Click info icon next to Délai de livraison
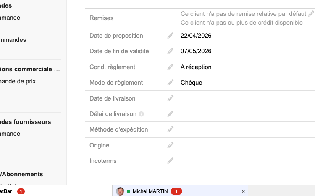The width and height of the screenshot is (315, 196). [x=141, y=114]
